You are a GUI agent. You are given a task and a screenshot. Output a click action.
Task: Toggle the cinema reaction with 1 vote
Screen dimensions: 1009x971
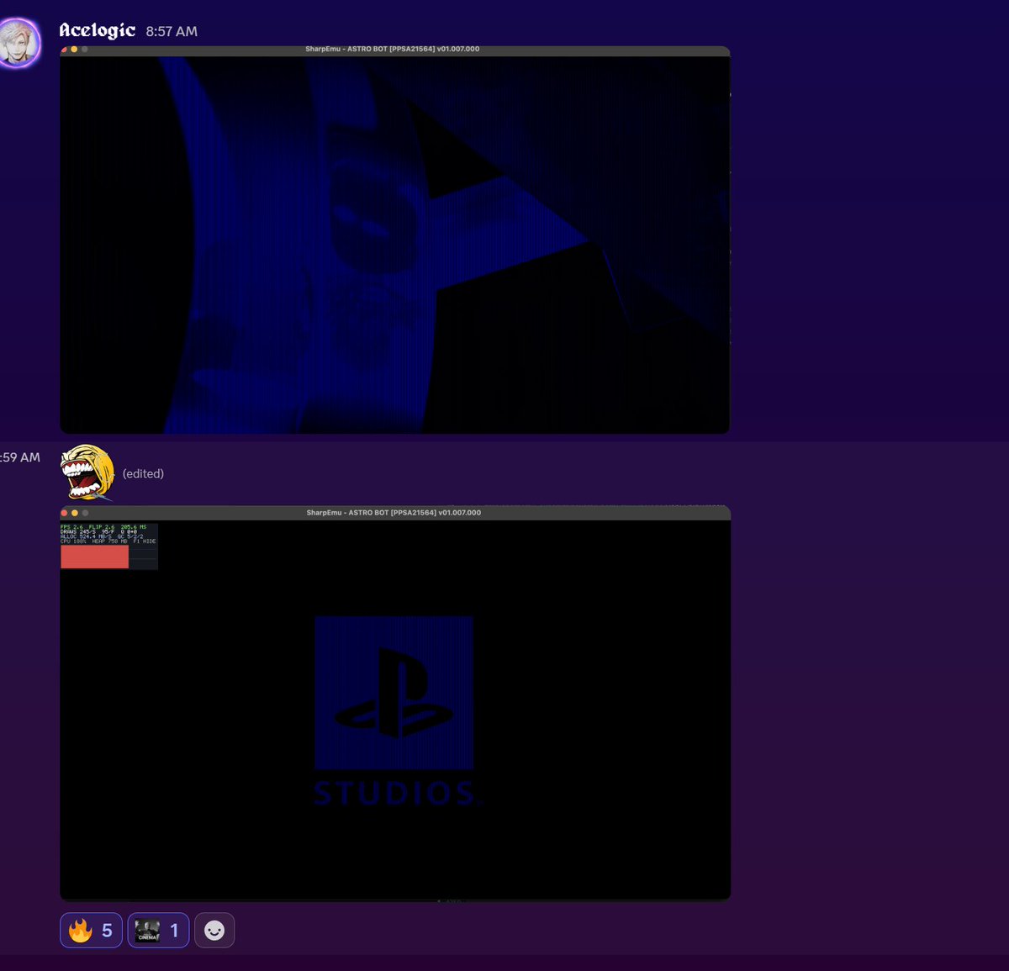pyautogui.click(x=158, y=930)
